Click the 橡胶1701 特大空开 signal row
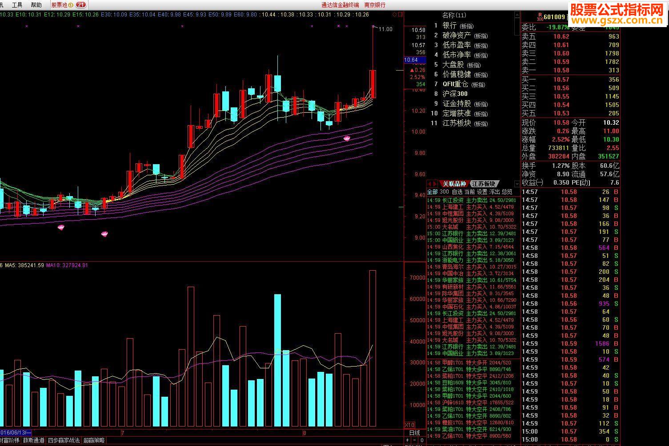This screenshot has width=669, height=446. pos(472,422)
